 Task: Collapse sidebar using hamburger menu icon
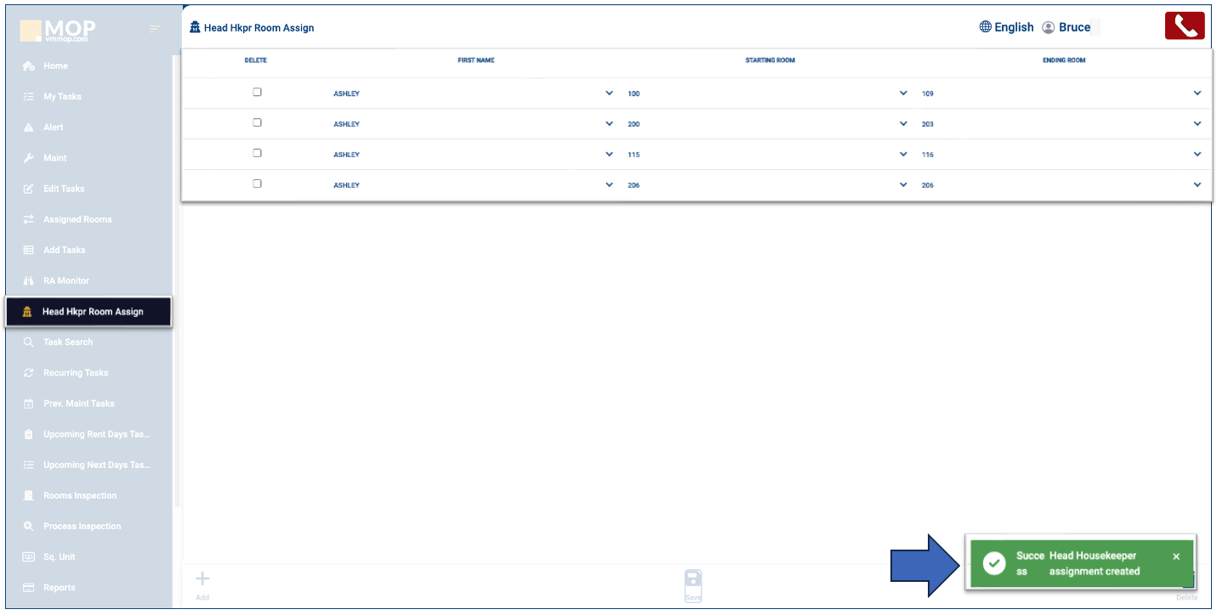[155, 29]
